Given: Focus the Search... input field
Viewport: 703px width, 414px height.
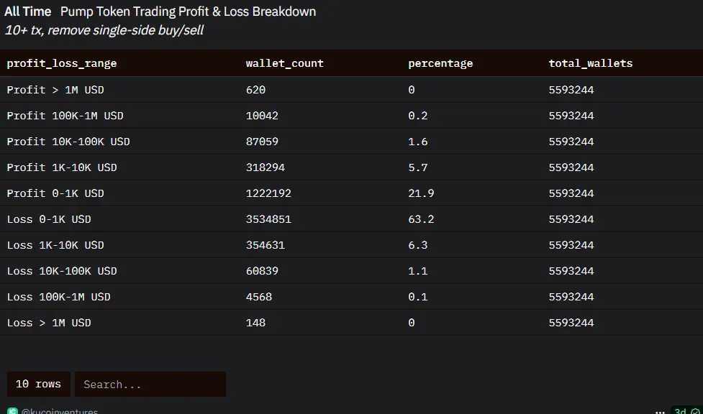Looking at the screenshot, I should coord(150,384).
